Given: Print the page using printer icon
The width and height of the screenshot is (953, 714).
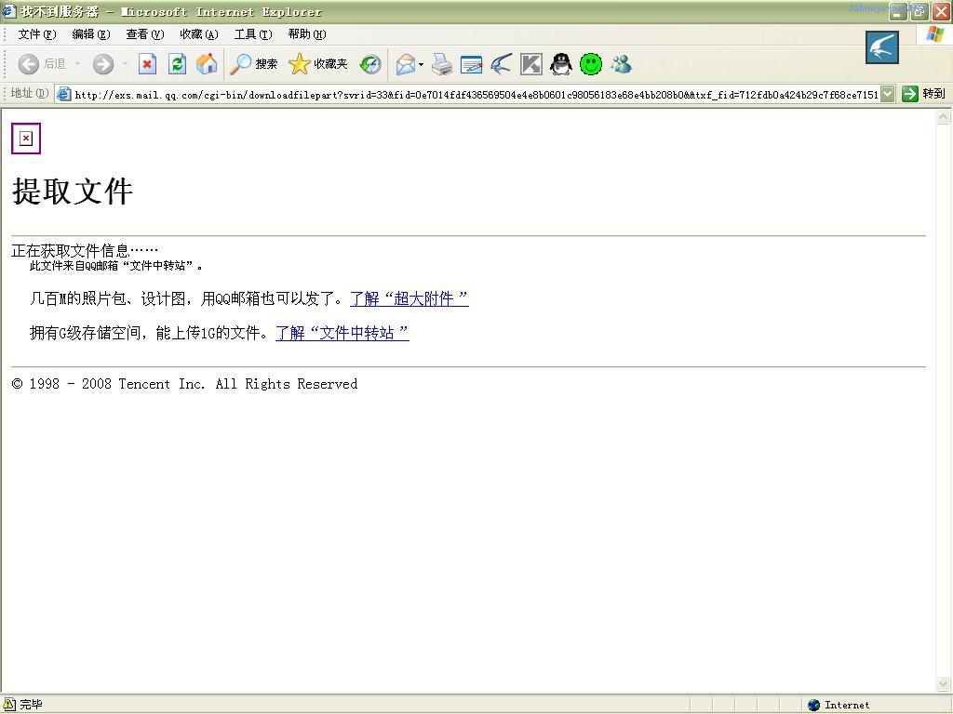Looking at the screenshot, I should click(x=442, y=64).
